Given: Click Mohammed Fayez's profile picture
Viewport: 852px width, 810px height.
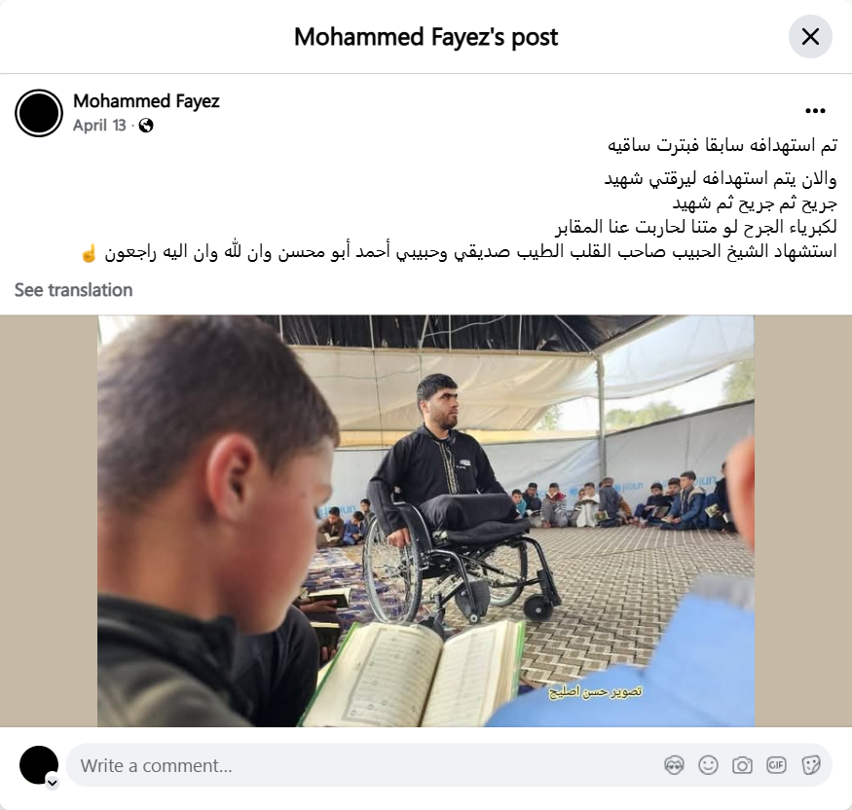Looking at the screenshot, I should (39, 113).
